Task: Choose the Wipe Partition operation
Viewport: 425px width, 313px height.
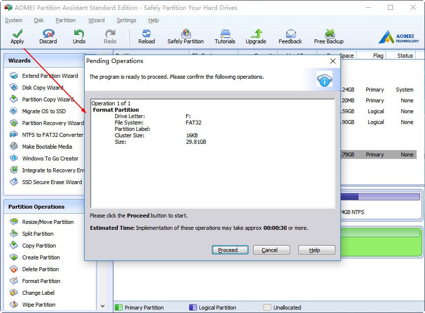Action: 33,305
